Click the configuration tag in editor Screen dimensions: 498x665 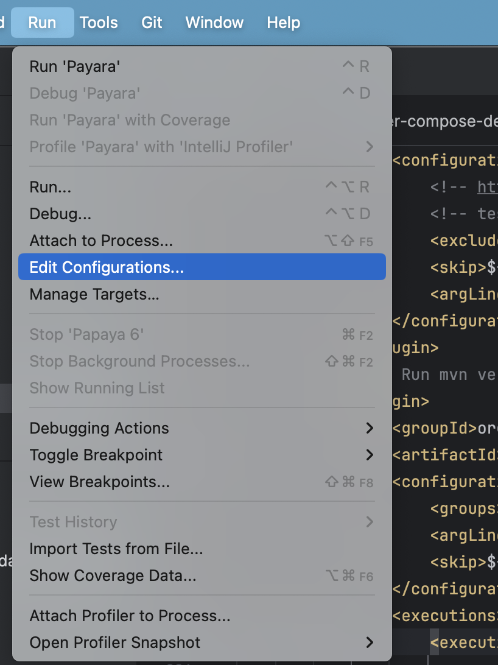[x=445, y=160]
